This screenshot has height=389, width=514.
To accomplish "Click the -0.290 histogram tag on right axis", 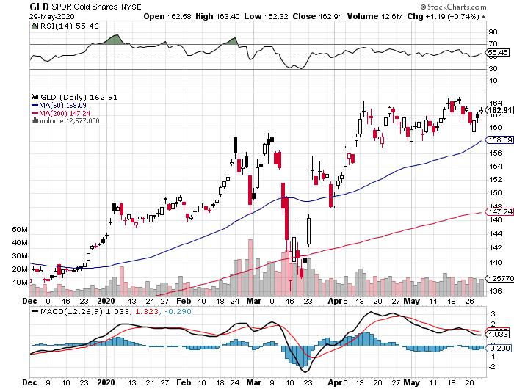I will coord(499,348).
